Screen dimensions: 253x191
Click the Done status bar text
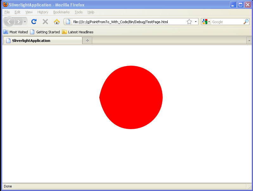pos(8,186)
